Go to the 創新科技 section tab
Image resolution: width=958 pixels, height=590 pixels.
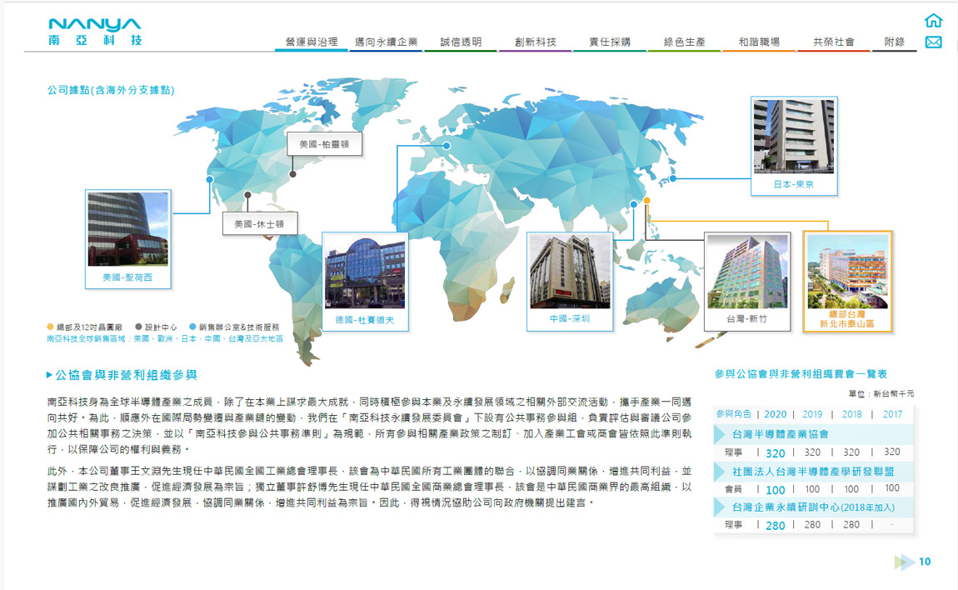tap(535, 42)
